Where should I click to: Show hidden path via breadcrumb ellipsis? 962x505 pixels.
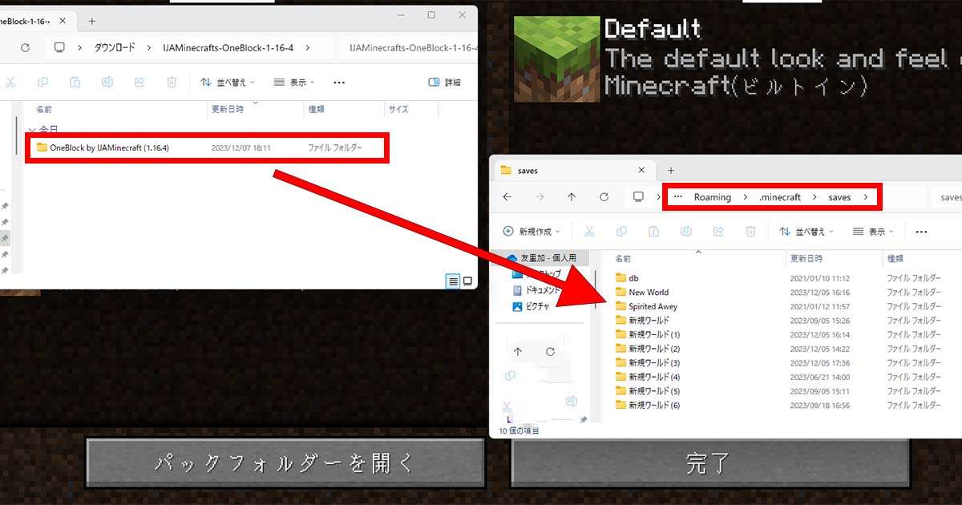[678, 197]
